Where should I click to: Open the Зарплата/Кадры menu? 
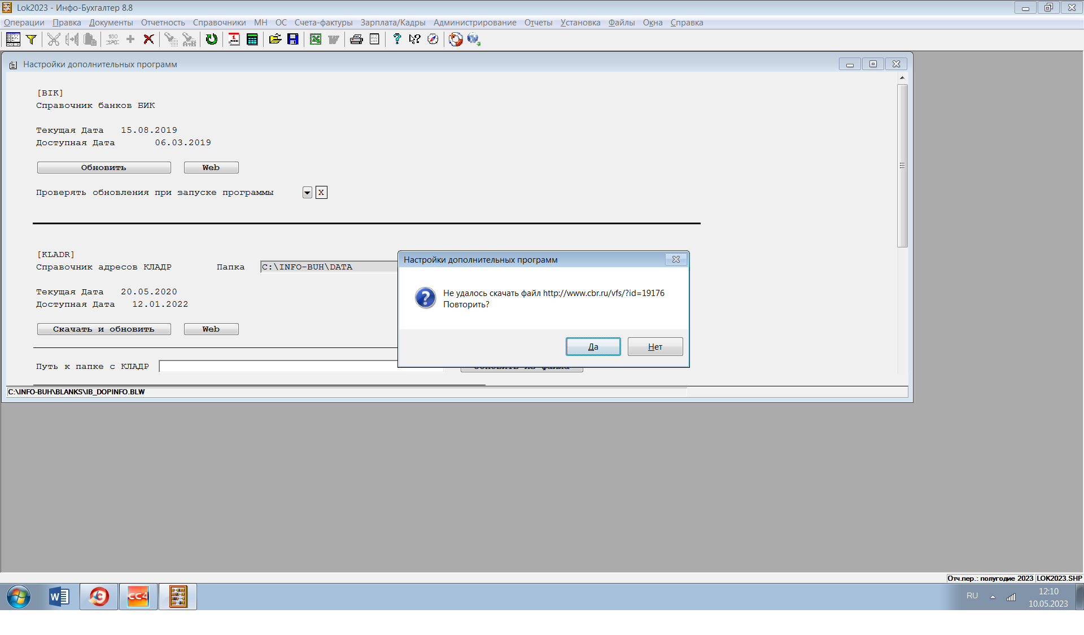tap(393, 23)
